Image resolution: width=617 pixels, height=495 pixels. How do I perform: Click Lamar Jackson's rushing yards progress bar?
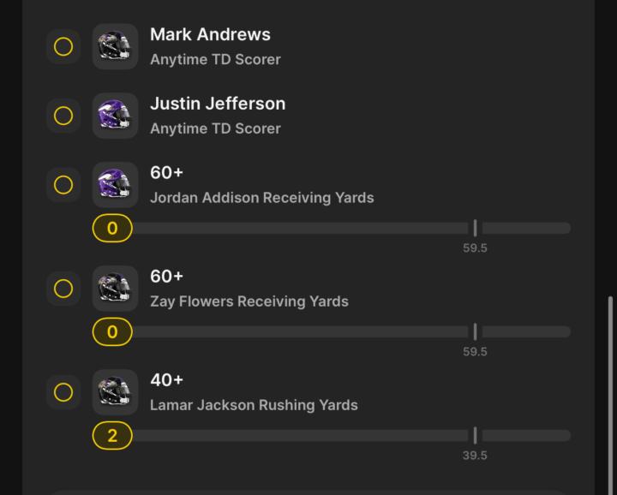click(x=343, y=436)
